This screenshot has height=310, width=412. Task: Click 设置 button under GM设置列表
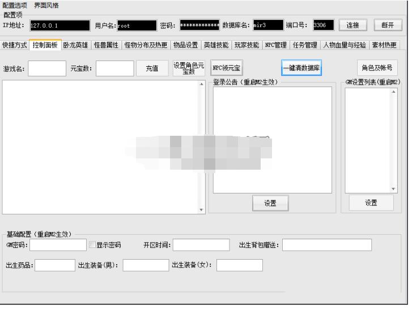pos(371,203)
